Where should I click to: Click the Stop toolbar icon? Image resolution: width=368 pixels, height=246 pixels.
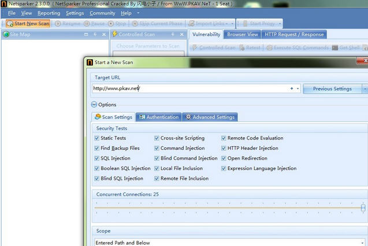[111, 24]
